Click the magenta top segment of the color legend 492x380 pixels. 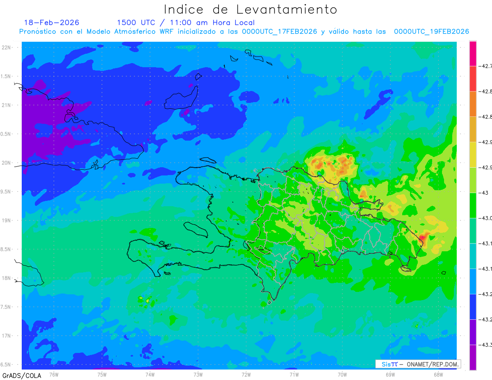(473, 53)
